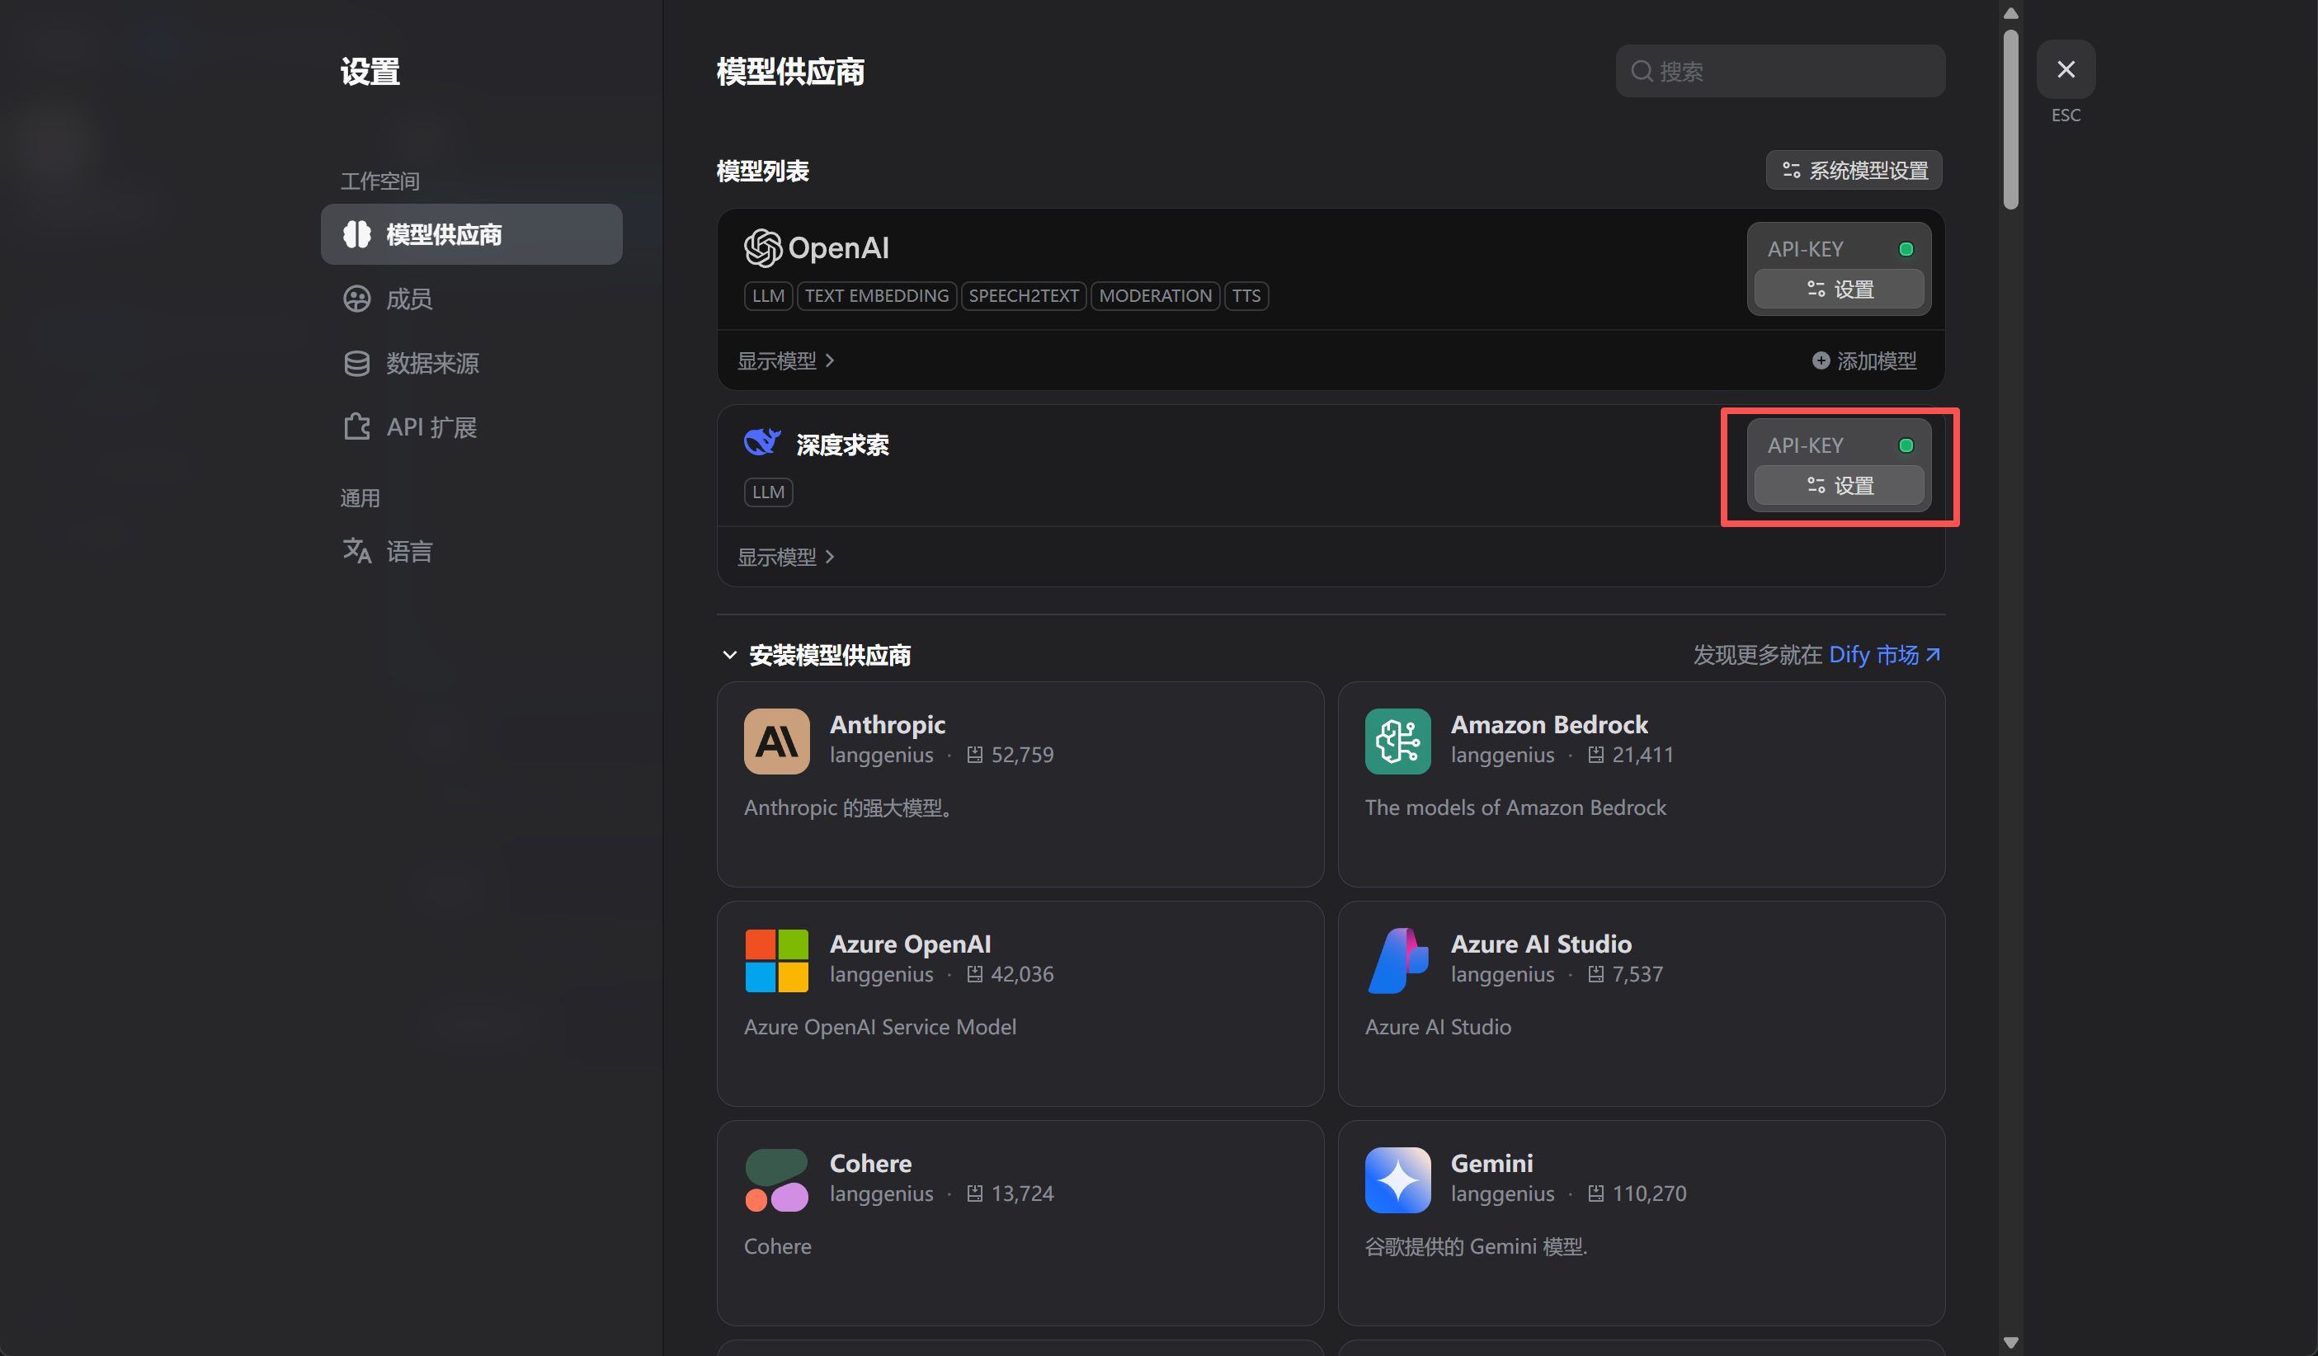Expand 显示模型 under 深度求索
Viewport: 2318px width, 1356px height.
pyautogui.click(x=785, y=557)
